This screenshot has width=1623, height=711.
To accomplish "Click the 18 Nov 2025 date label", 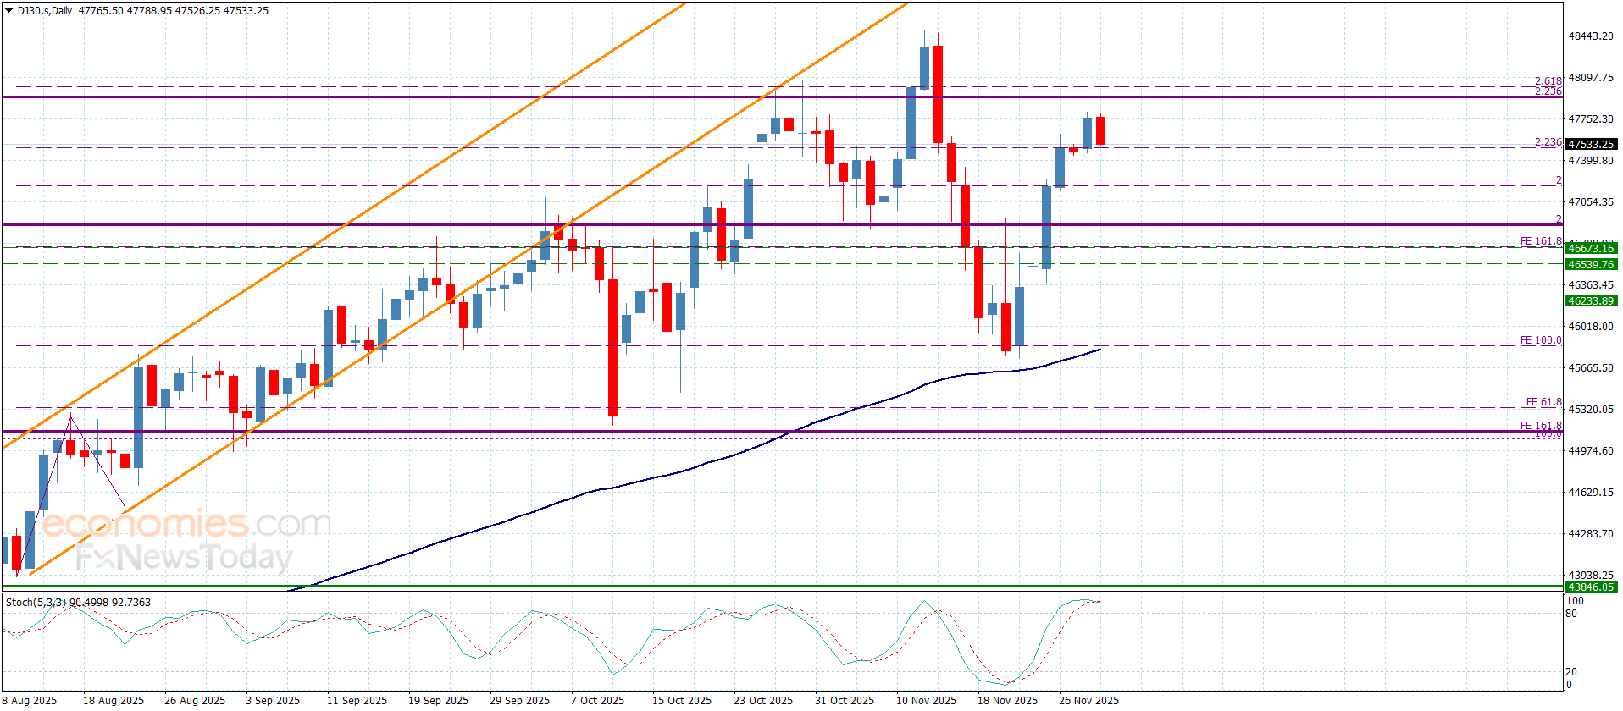I will (x=1007, y=700).
